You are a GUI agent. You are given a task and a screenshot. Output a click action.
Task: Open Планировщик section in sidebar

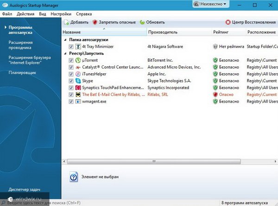click(22, 72)
